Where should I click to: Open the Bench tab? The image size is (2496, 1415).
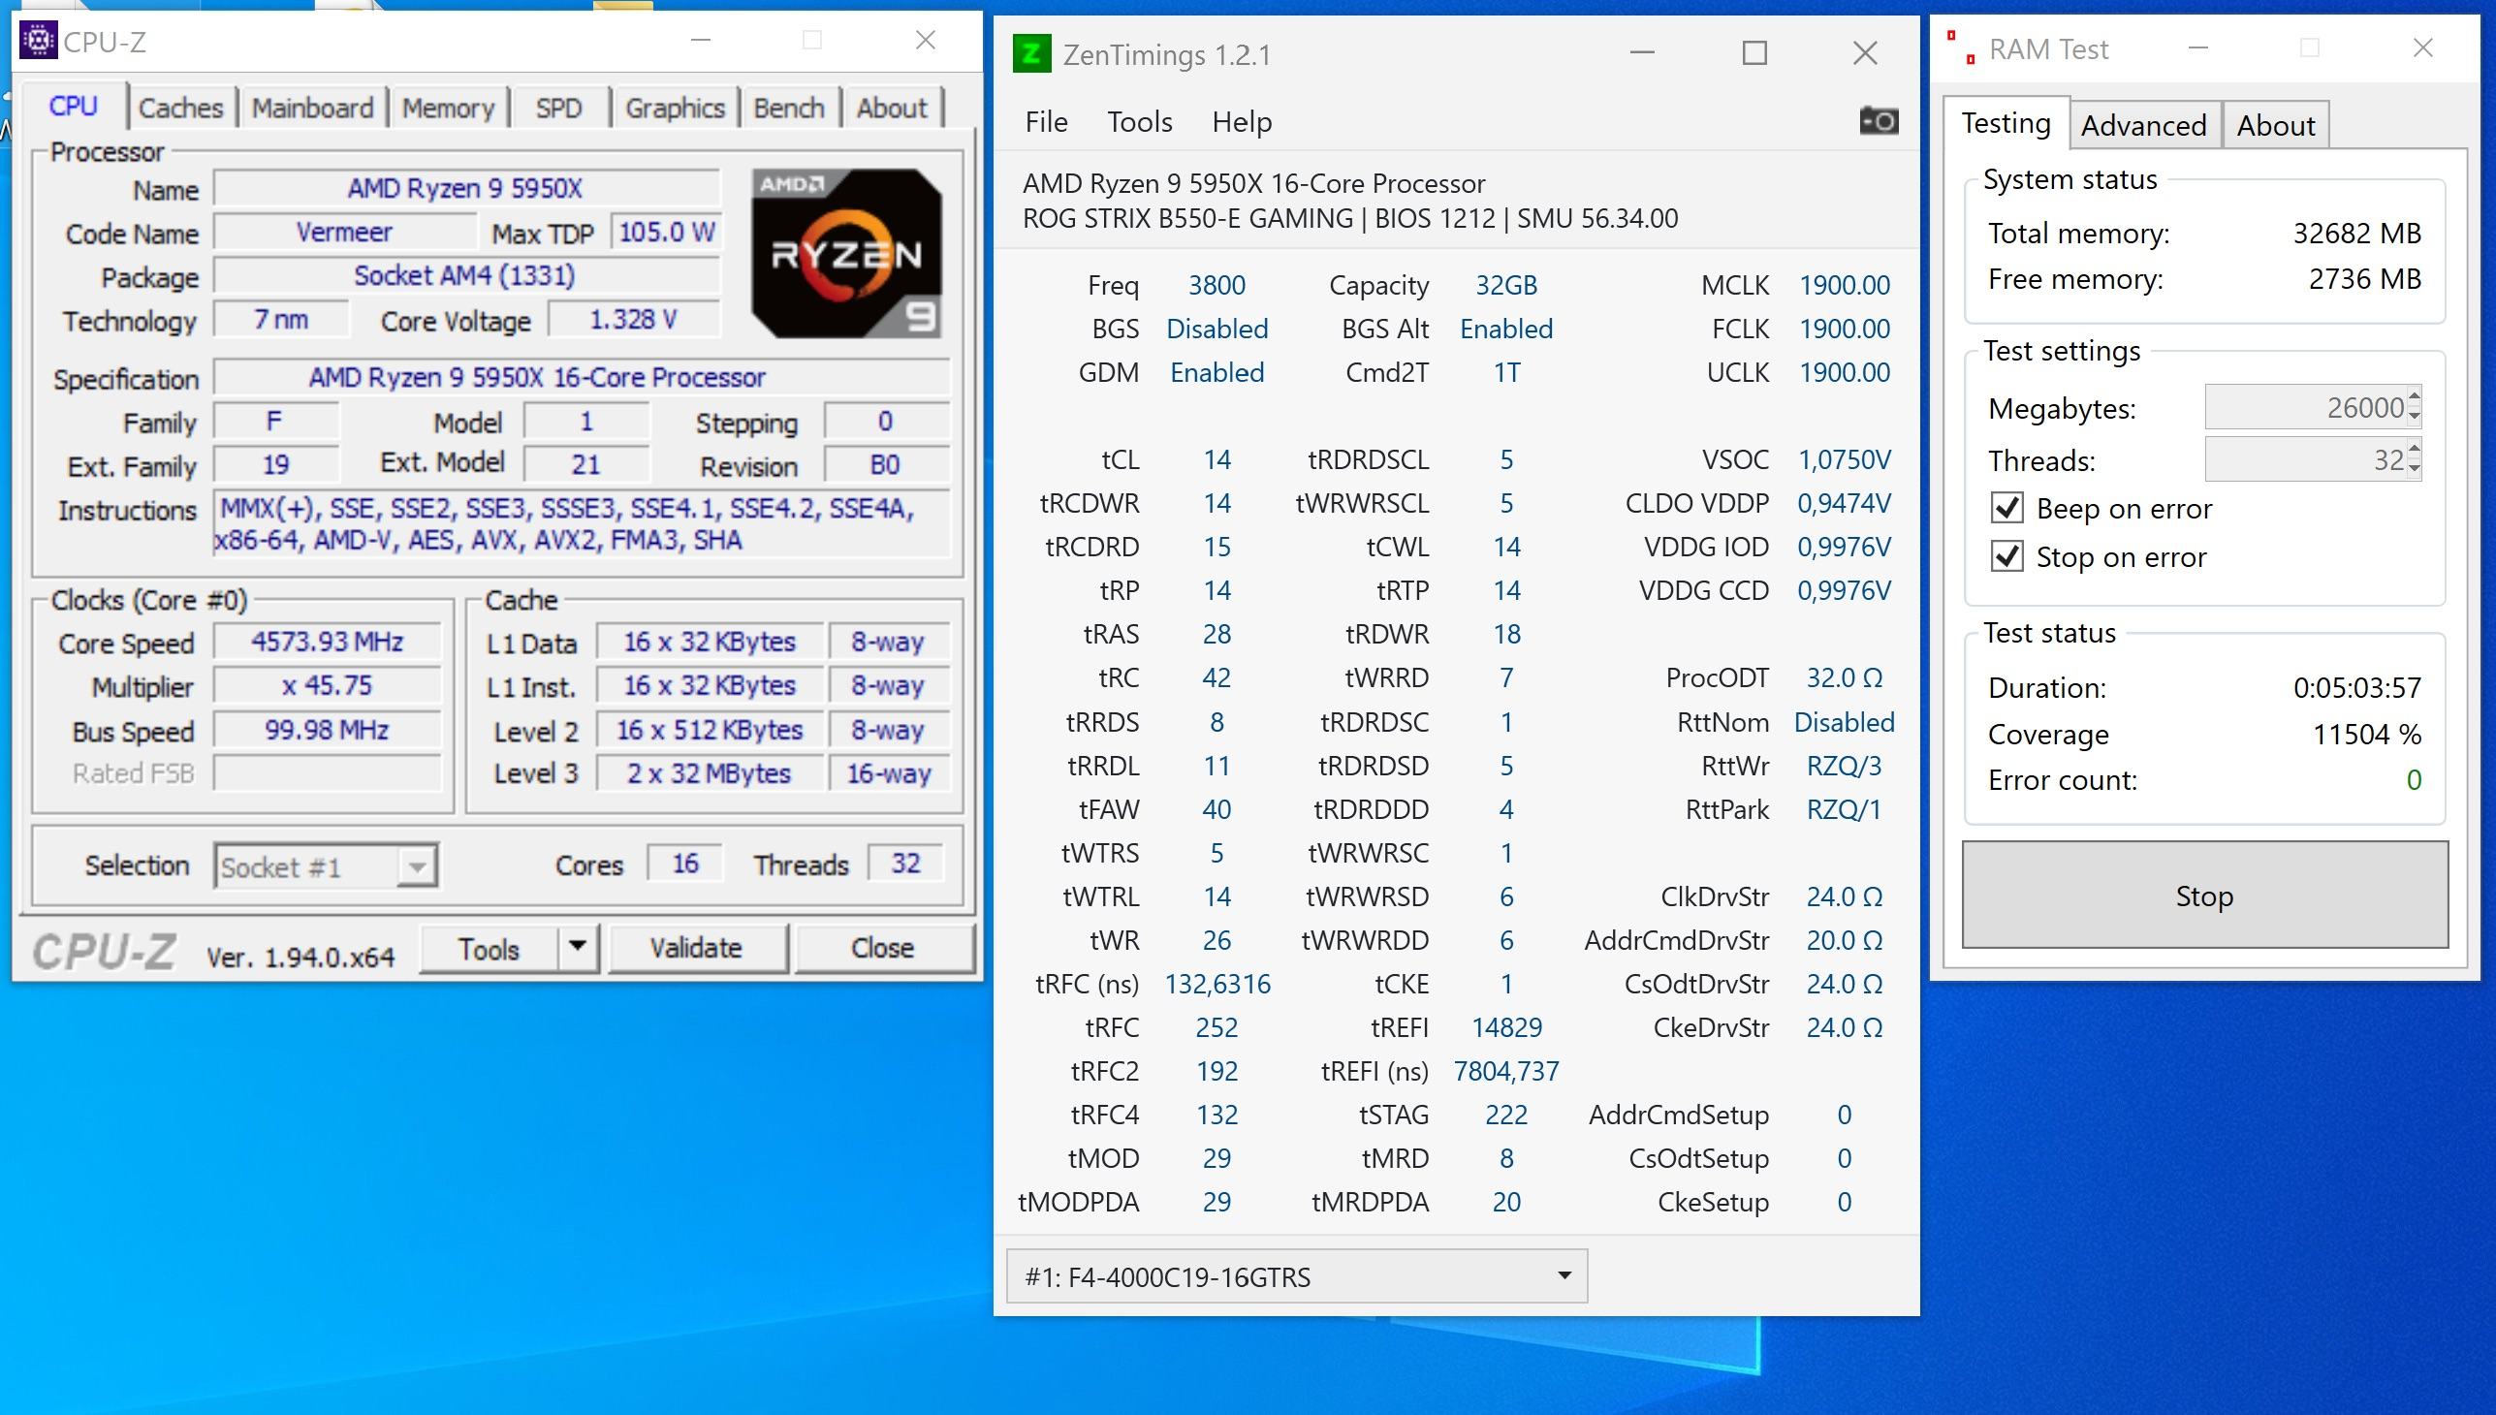click(788, 108)
